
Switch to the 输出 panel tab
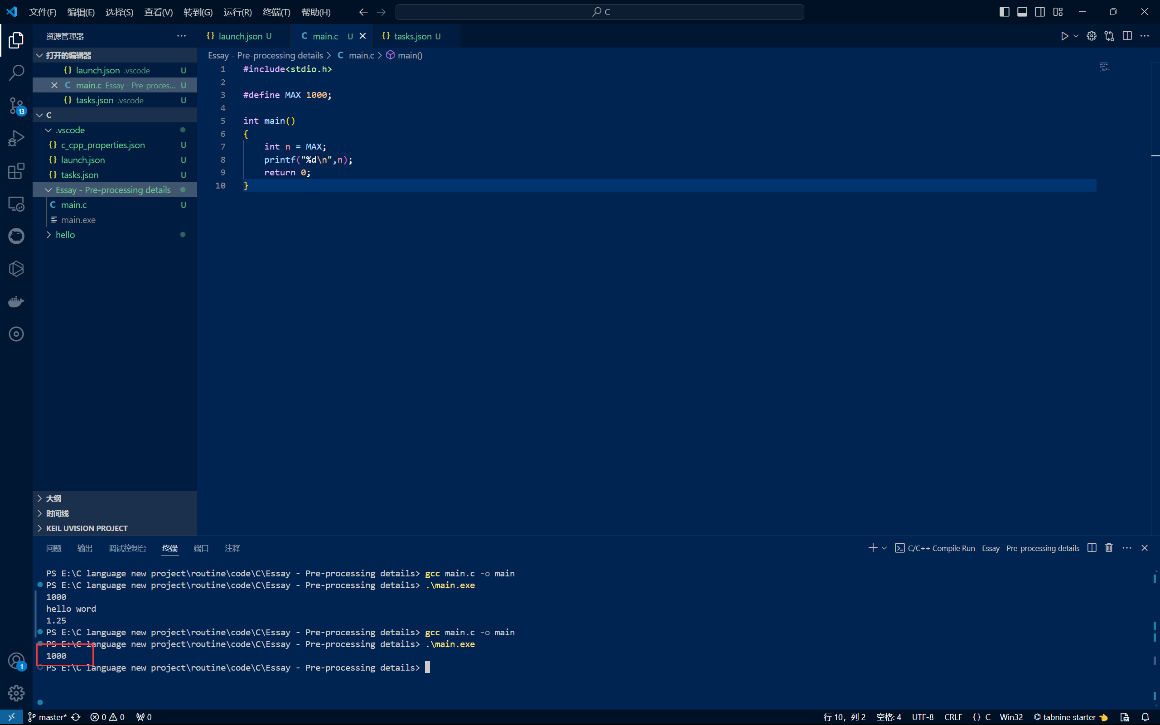85,548
